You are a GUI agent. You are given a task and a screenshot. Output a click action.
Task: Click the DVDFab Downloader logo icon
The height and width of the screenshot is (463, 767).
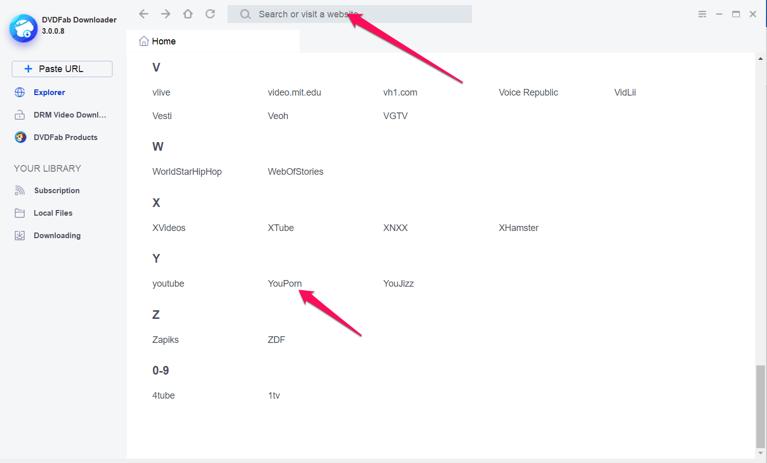coord(24,28)
